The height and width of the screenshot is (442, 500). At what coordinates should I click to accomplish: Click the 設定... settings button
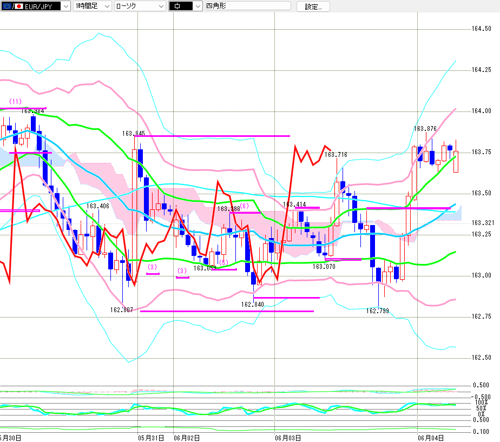tap(313, 6)
